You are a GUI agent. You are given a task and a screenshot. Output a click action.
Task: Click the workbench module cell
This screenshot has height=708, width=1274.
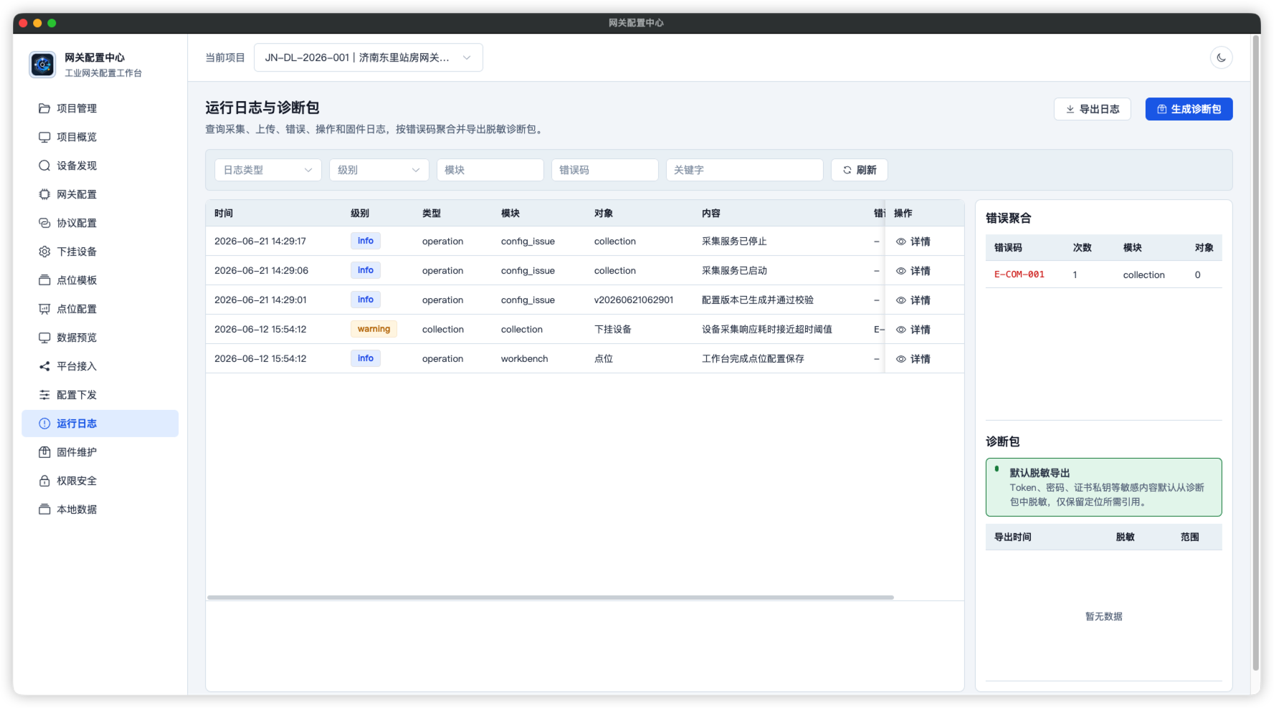pos(524,359)
